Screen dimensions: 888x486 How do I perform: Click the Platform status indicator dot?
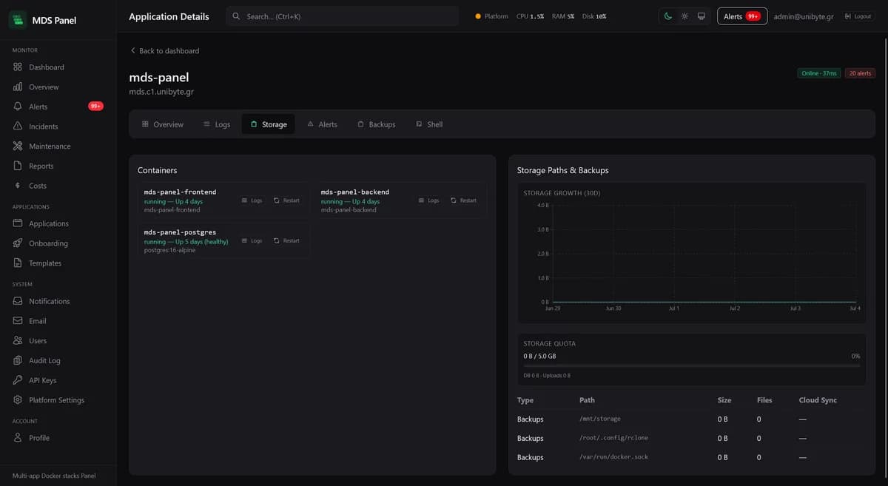(x=478, y=16)
